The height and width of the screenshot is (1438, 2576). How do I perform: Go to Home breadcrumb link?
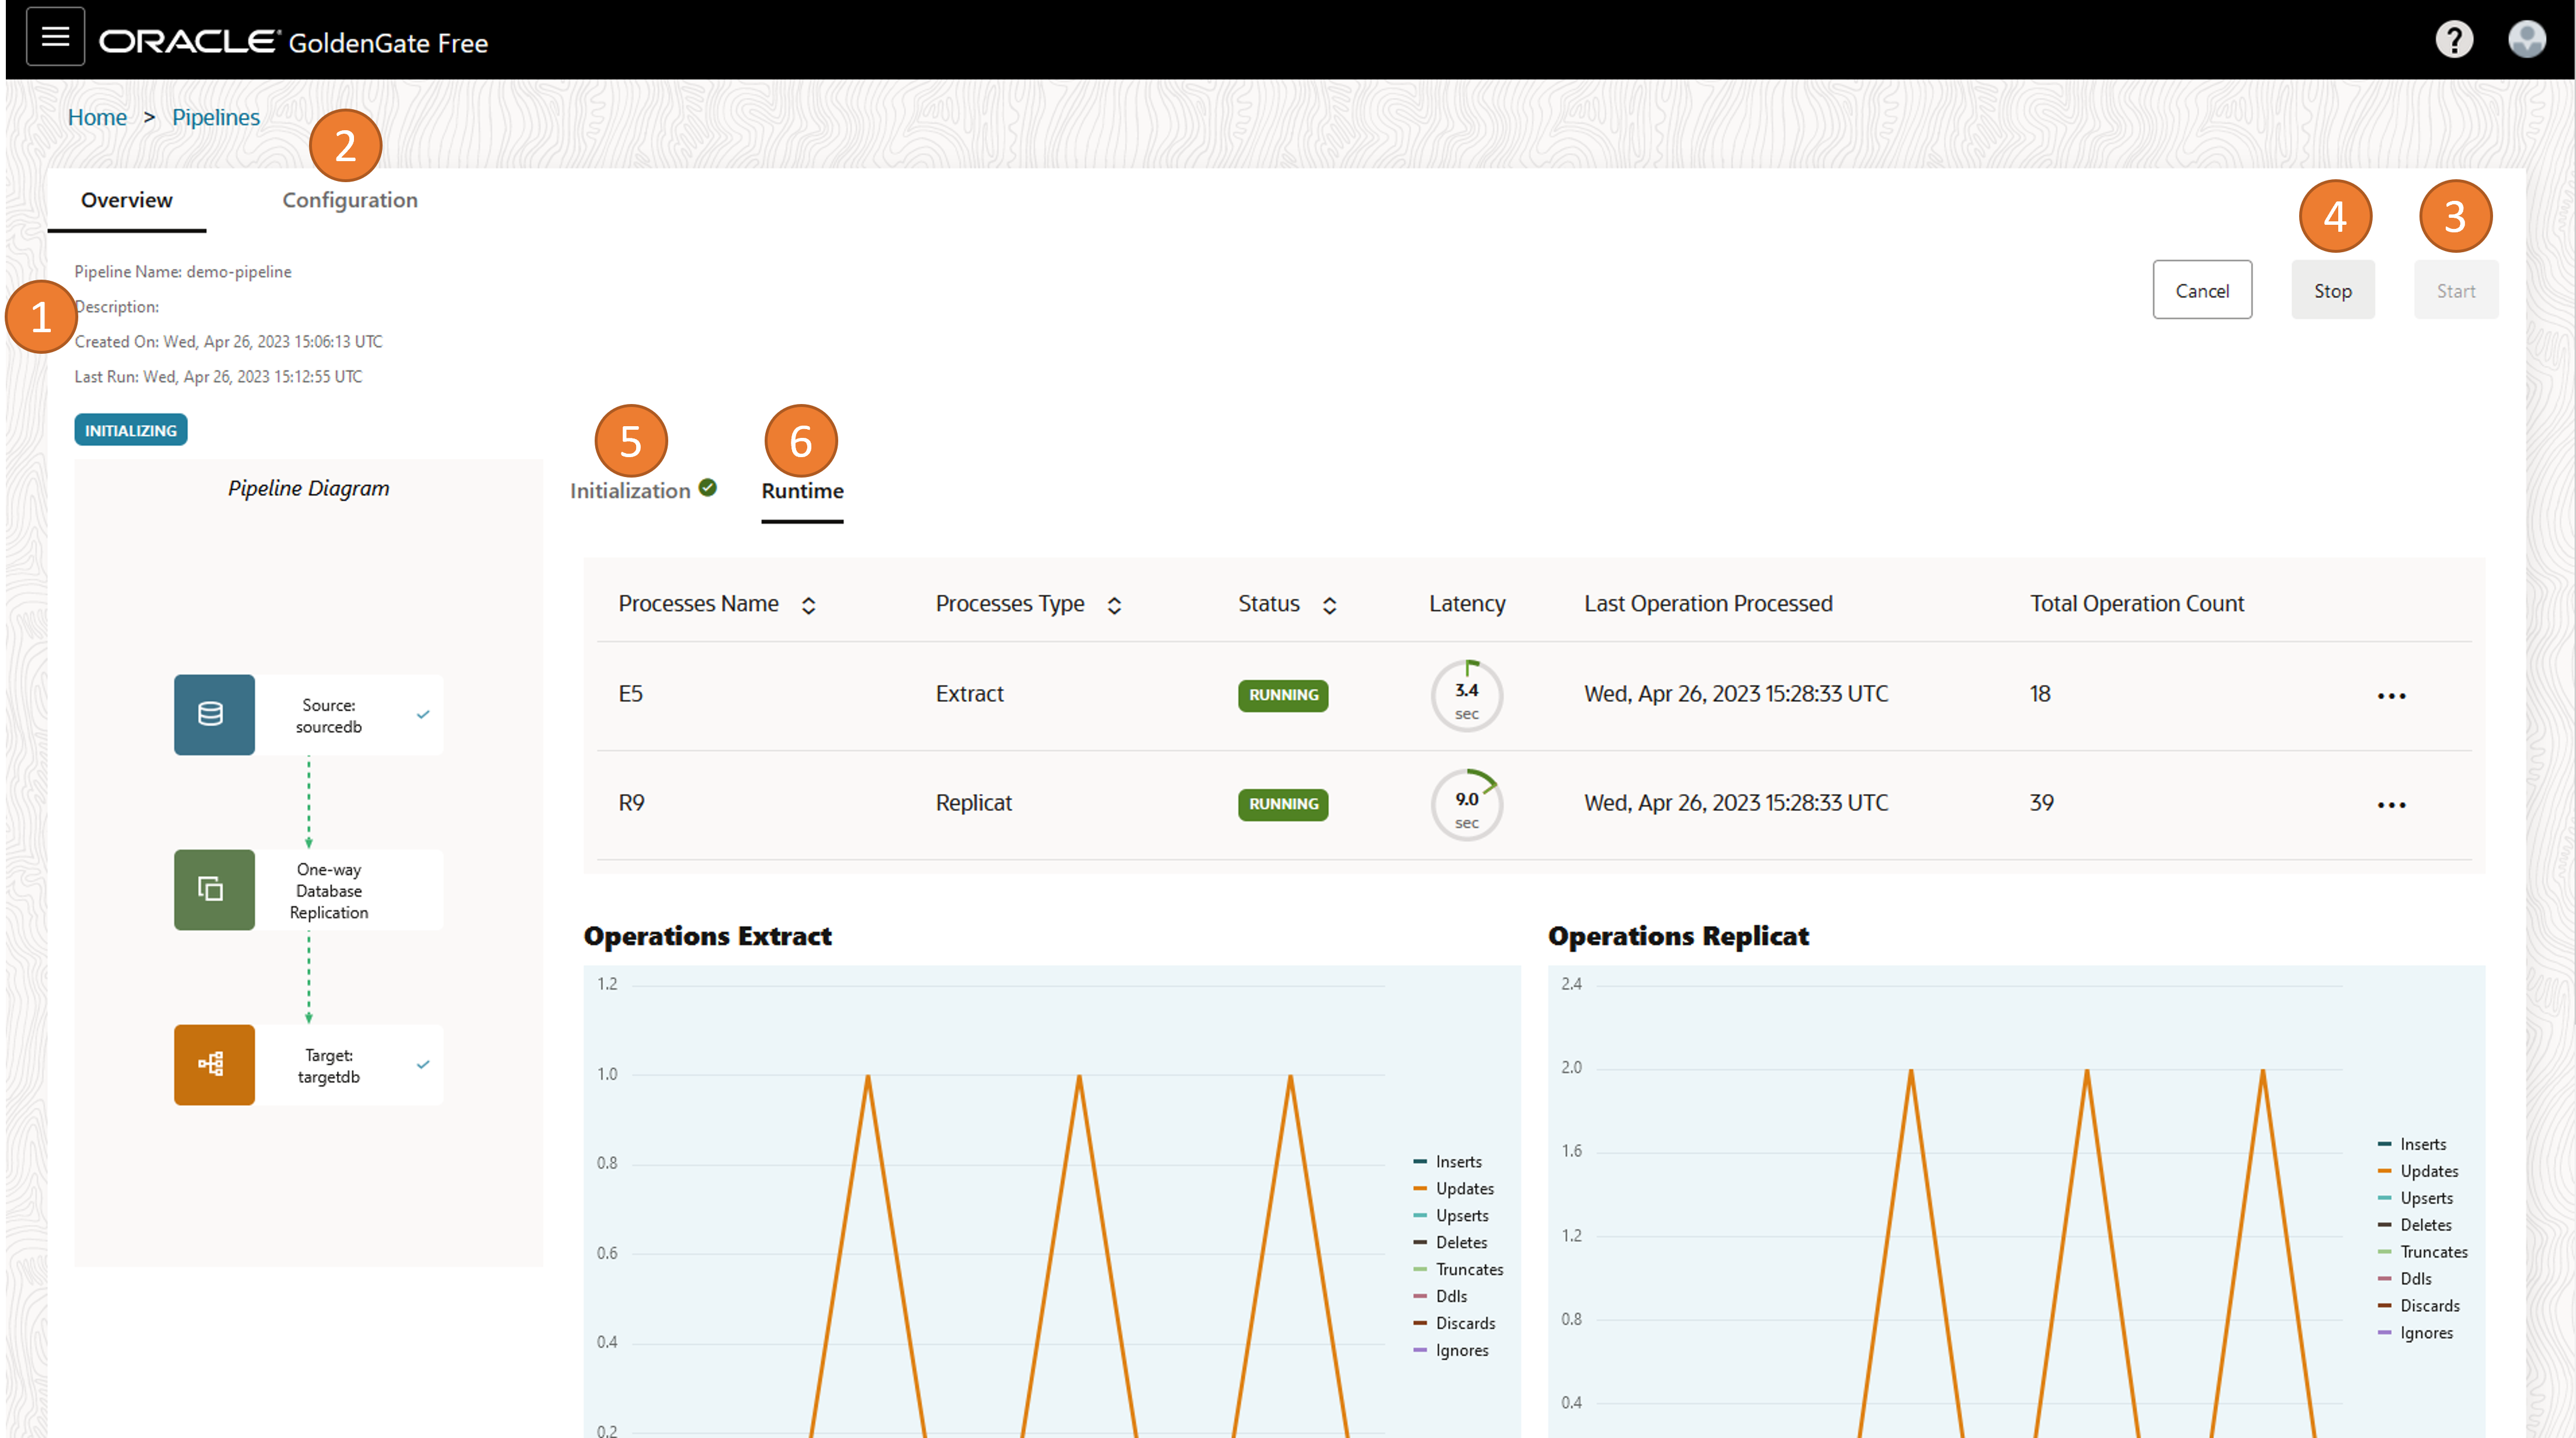97,117
